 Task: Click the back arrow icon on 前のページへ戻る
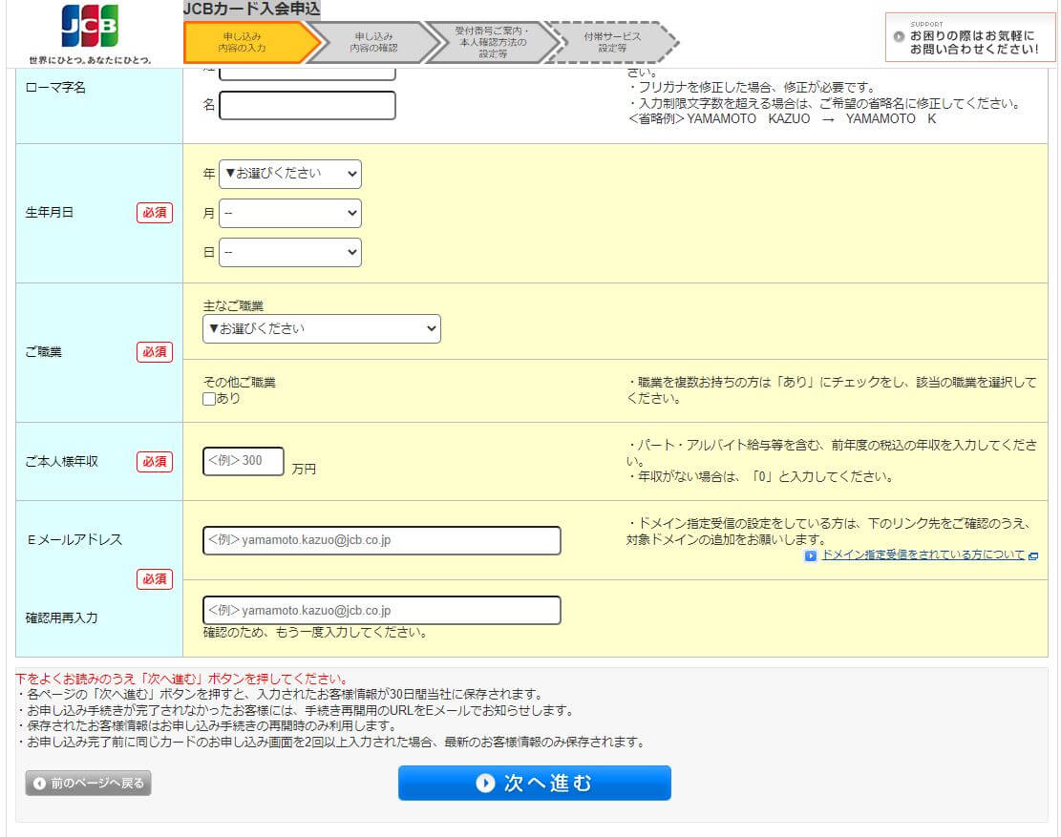click(x=39, y=784)
